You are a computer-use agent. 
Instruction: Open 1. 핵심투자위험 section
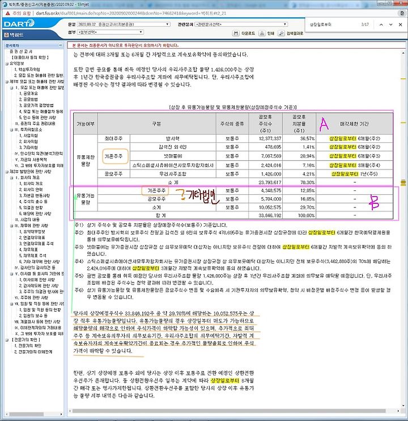pyautogui.click(x=27, y=70)
